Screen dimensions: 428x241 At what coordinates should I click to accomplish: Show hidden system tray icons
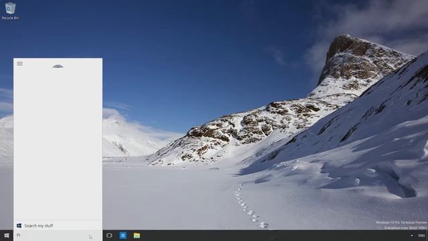point(412,235)
